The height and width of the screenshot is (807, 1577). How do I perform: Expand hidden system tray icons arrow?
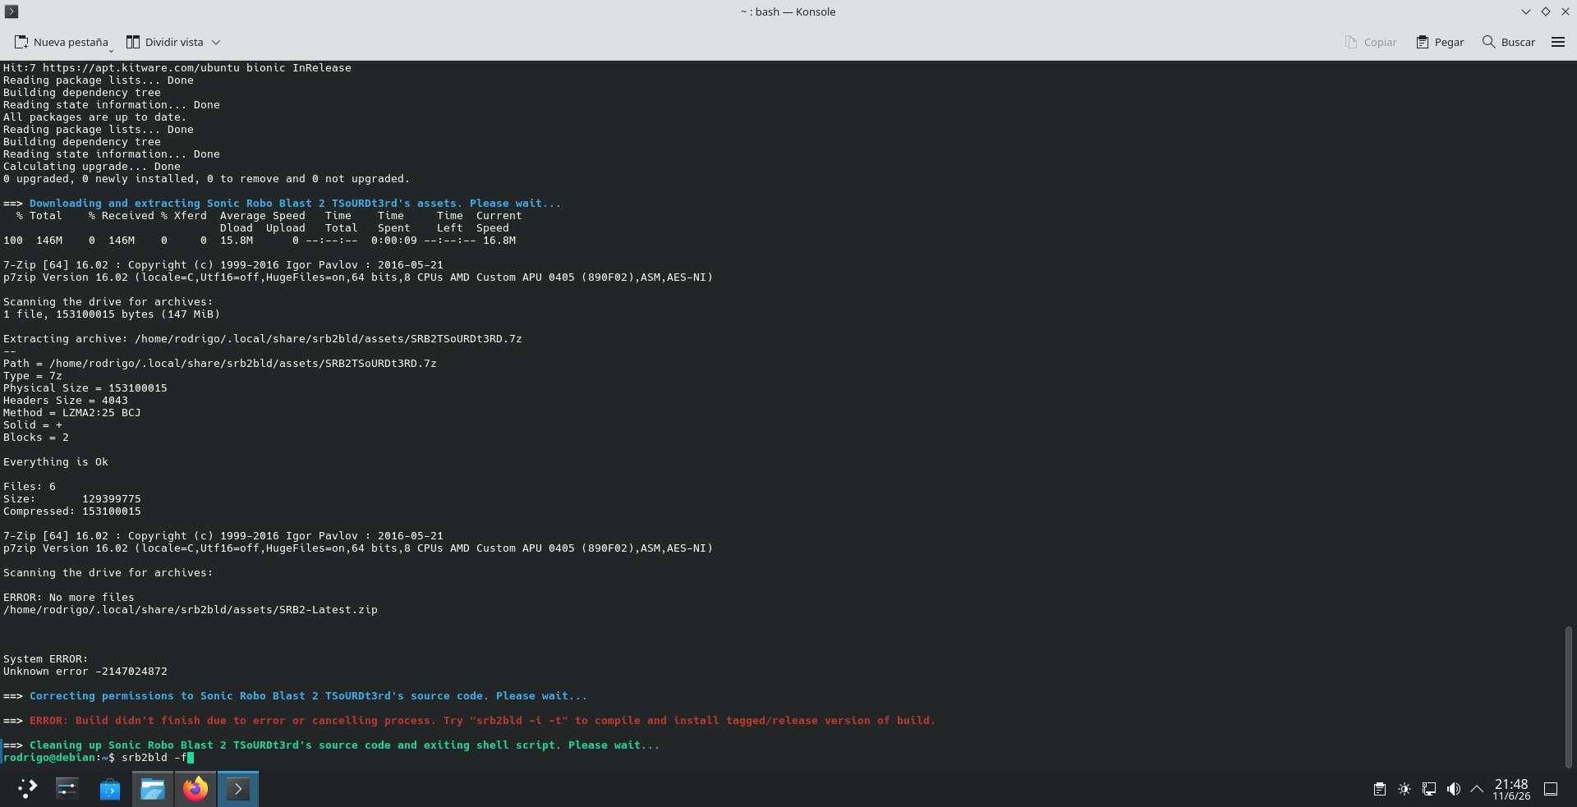pyautogui.click(x=1477, y=789)
